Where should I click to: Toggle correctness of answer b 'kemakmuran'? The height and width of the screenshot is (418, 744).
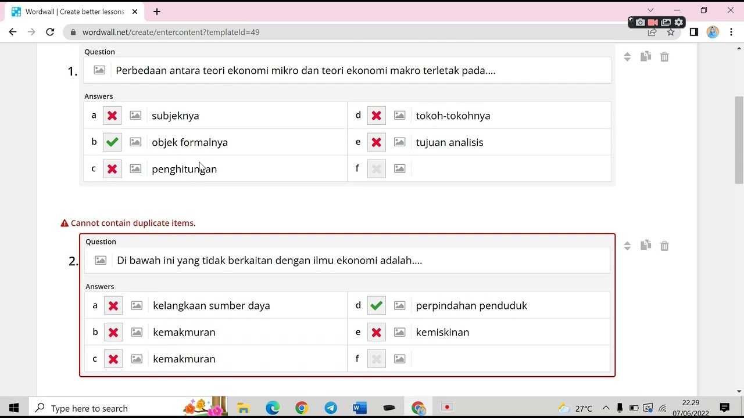[x=113, y=332]
